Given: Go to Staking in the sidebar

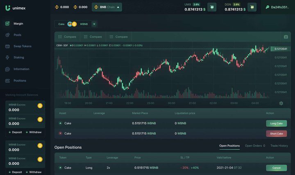Looking at the screenshot, I should (x=18, y=57).
